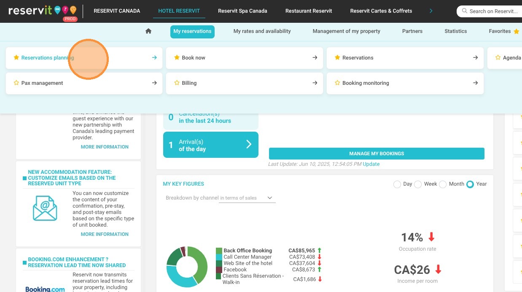Click Back Office Booking green legend swatch

219,251
